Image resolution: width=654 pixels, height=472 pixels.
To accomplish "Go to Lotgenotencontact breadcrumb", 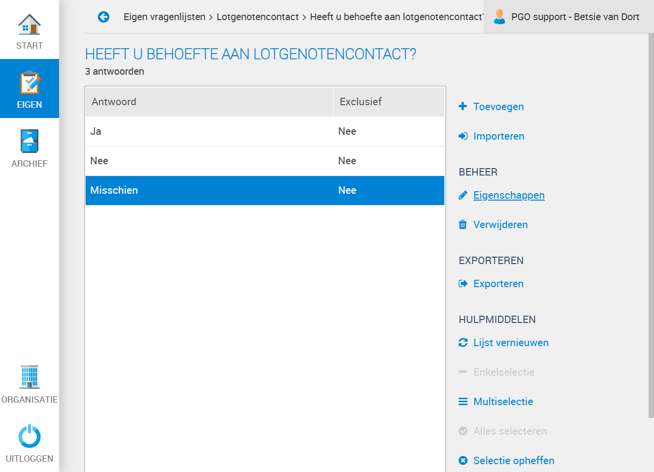I will (x=257, y=17).
